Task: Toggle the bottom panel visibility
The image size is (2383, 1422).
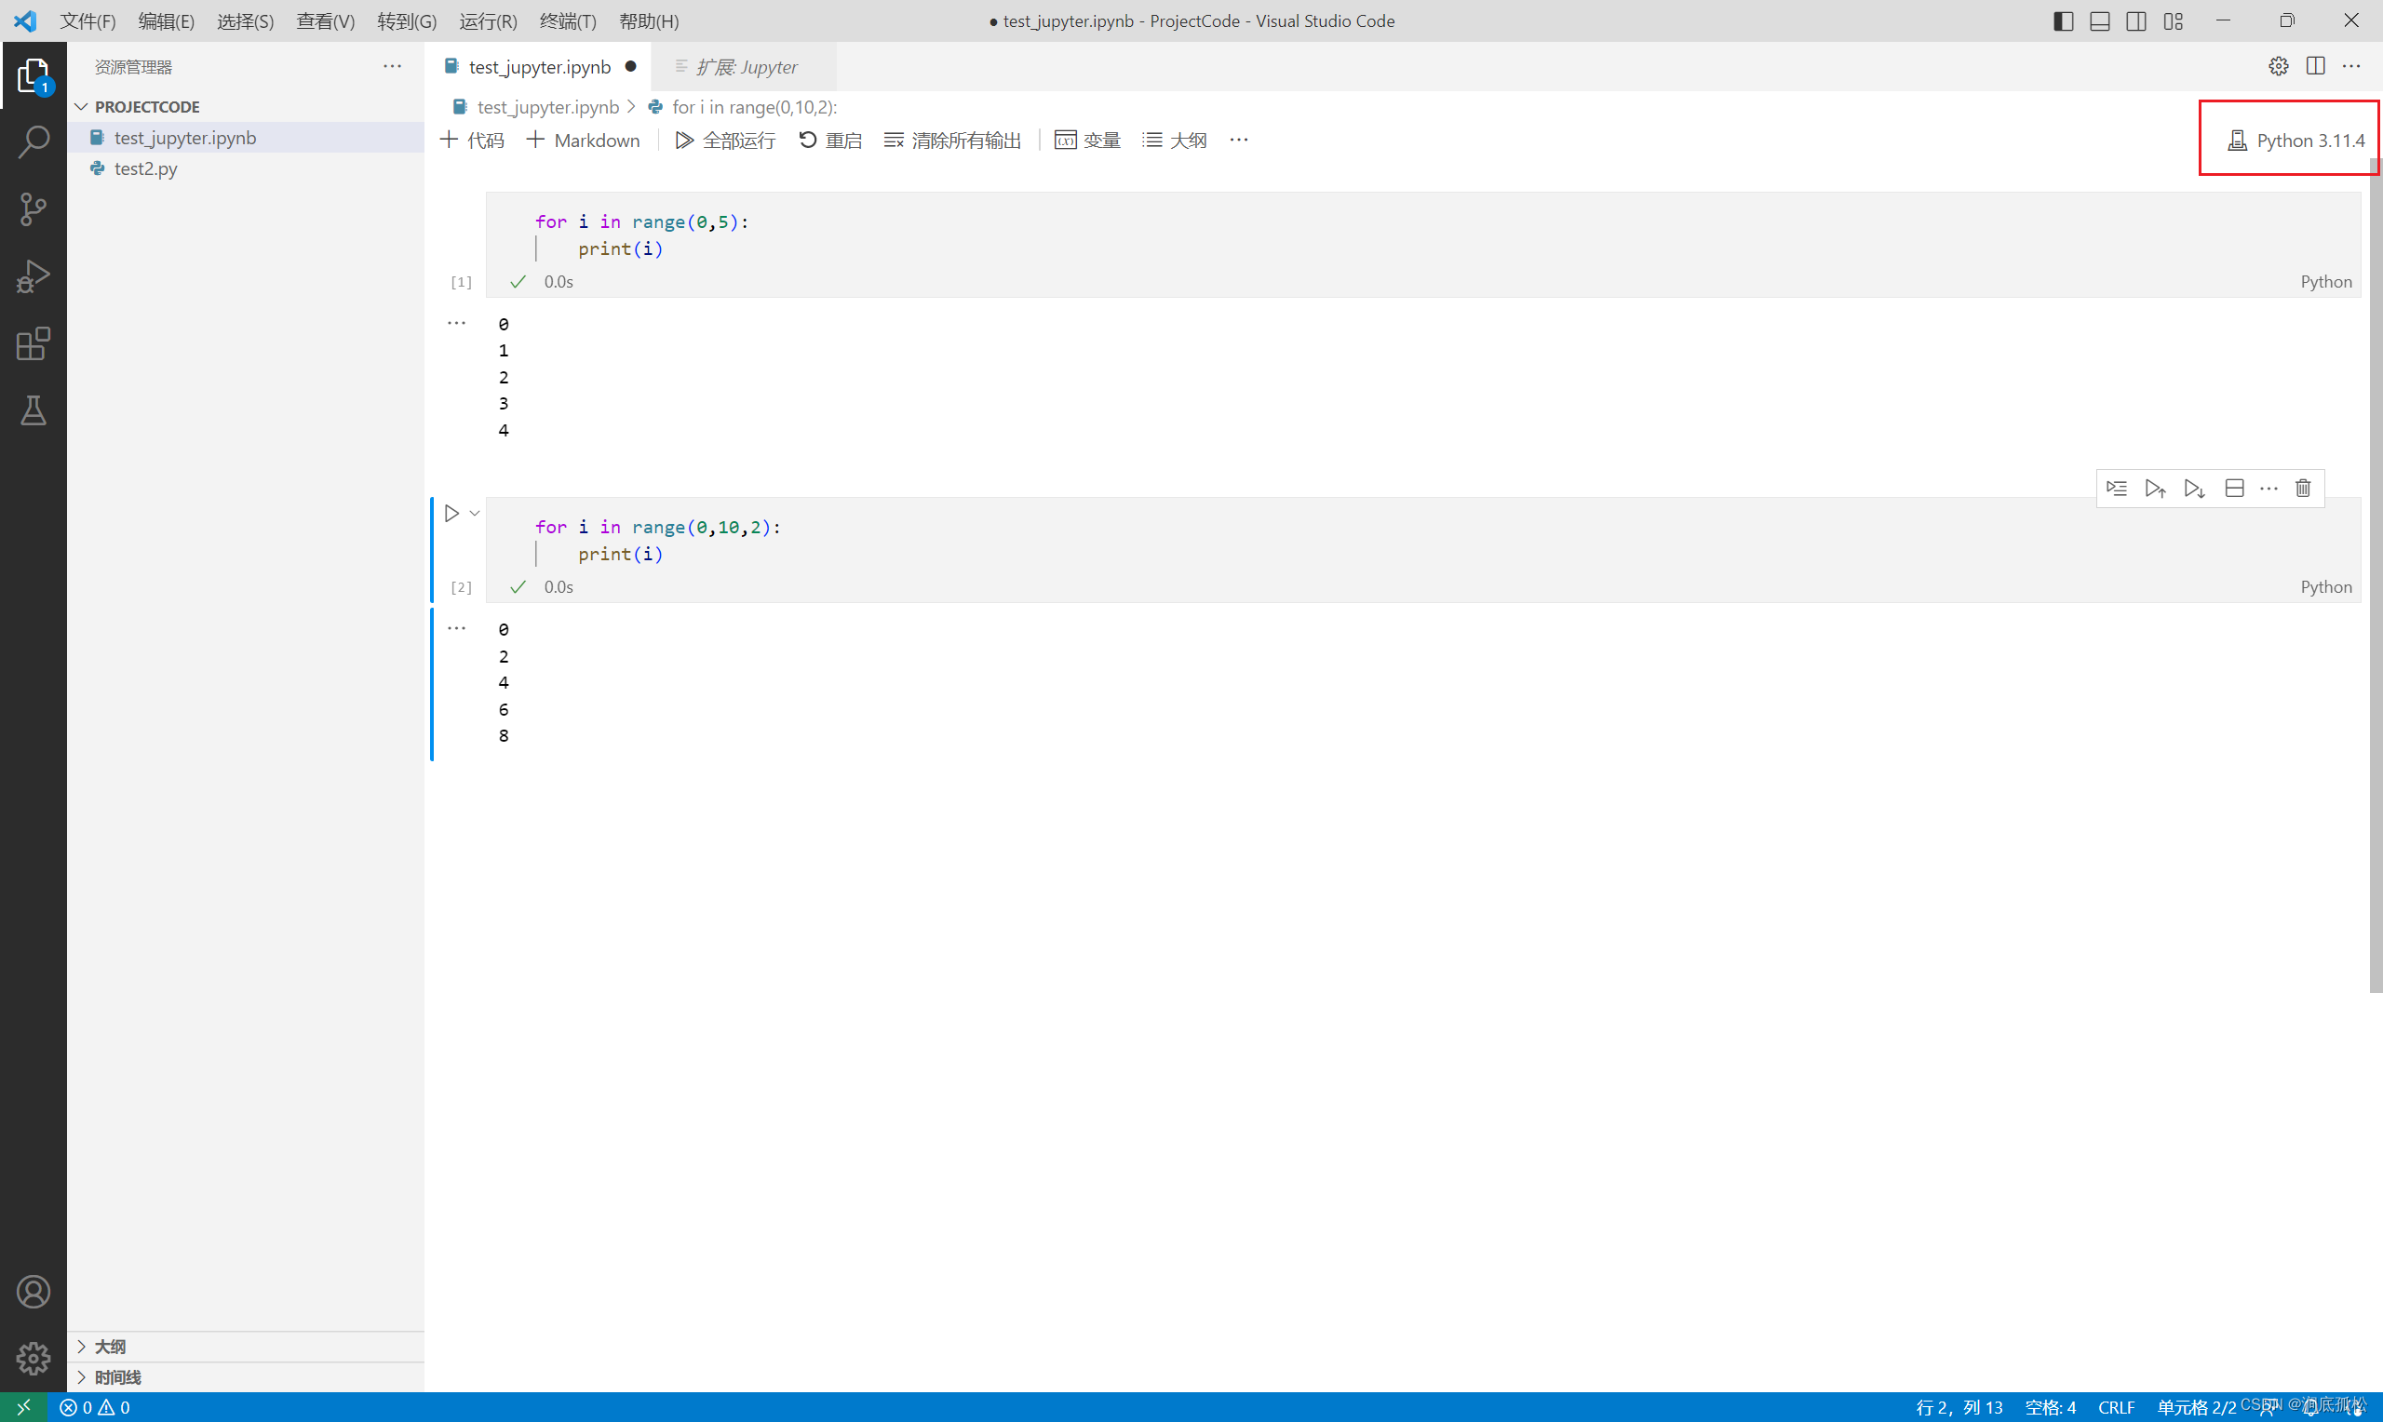Action: coord(2099,21)
